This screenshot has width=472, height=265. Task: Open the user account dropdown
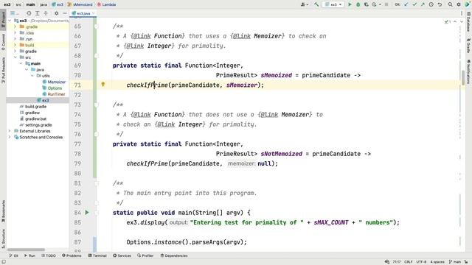pyautogui.click(x=305, y=4)
